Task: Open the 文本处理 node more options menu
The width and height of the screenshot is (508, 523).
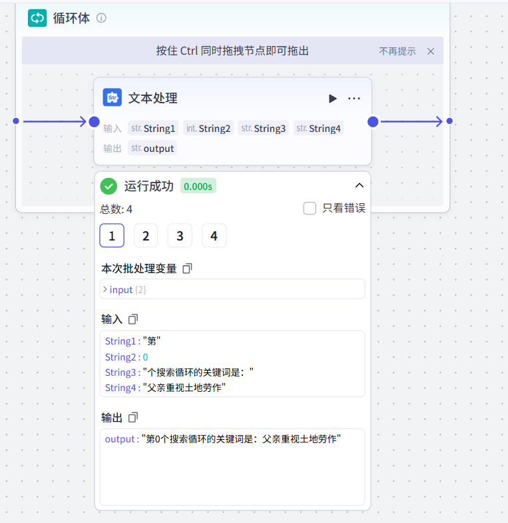Action: click(x=354, y=99)
